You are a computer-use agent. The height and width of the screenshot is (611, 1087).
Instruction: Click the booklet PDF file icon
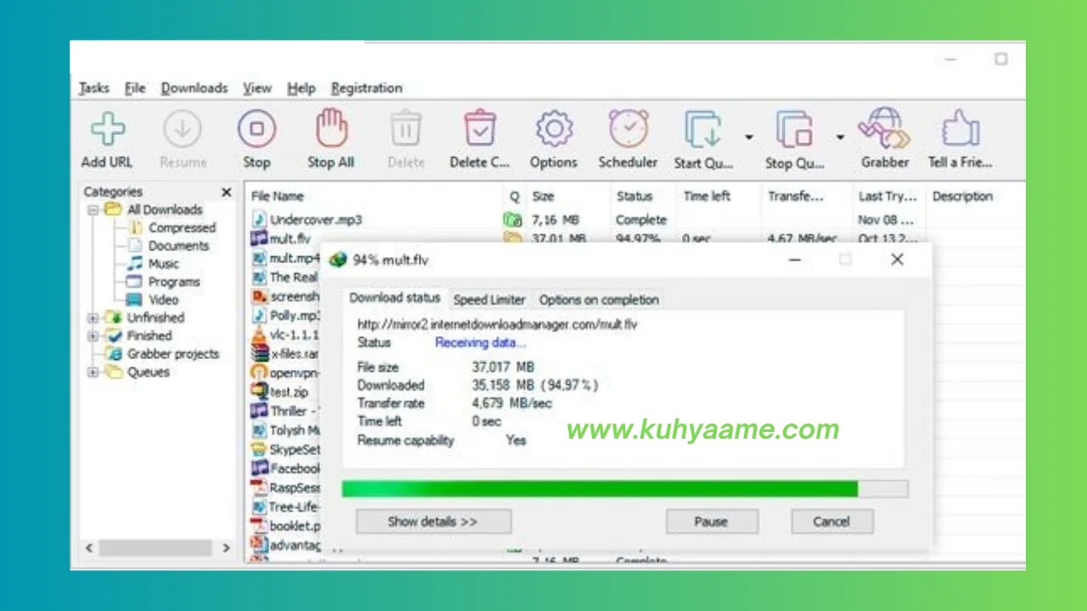259,525
